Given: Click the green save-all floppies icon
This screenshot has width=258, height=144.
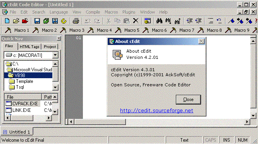Looking at the screenshot, I should point(46,21).
